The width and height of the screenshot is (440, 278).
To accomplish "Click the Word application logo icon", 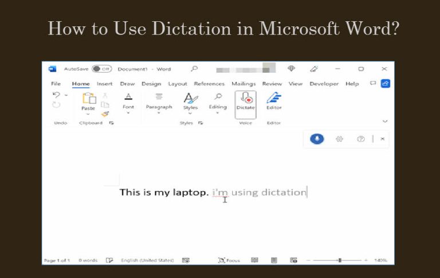I will 52,69.
